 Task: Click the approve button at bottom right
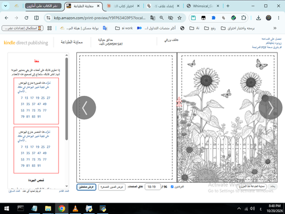[272, 187]
